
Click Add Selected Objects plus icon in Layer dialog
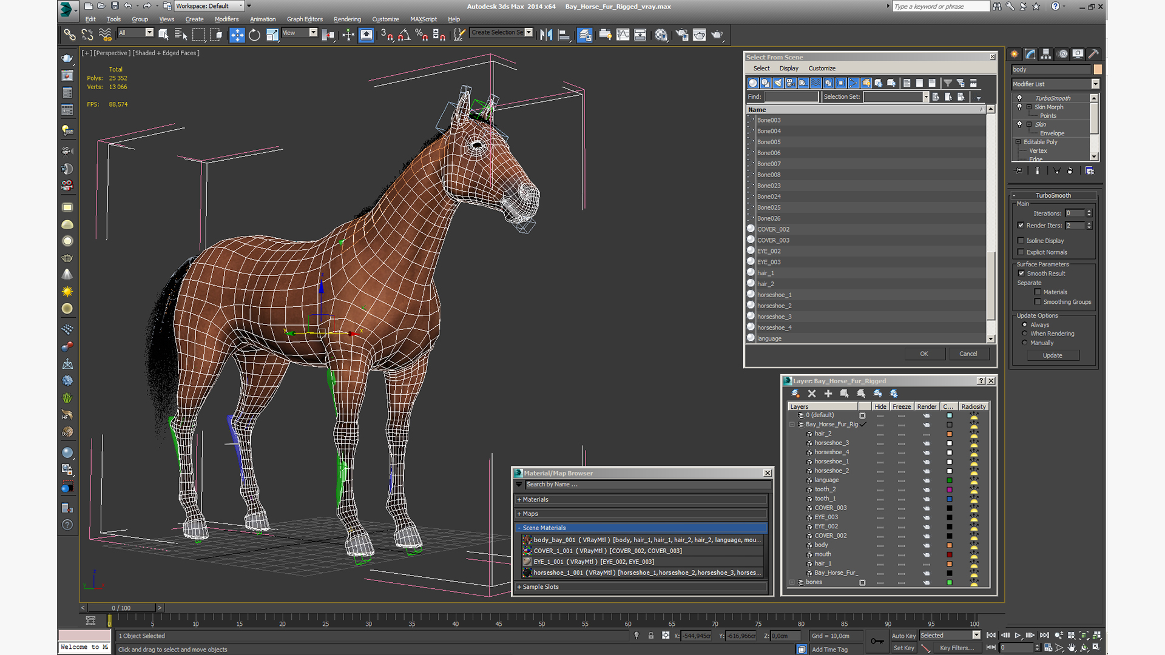pos(828,394)
